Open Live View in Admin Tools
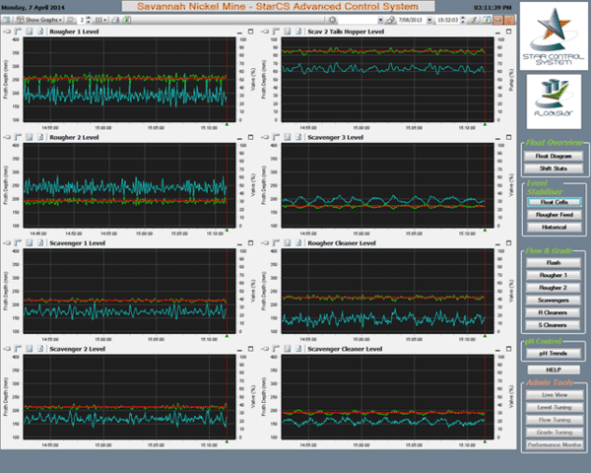The image size is (591, 473). tap(554, 395)
